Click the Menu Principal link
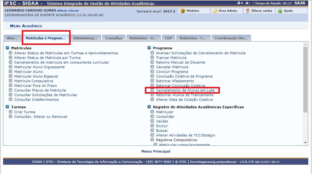Screen dimensions: 312x174 pyautogui.click(x=156, y=151)
